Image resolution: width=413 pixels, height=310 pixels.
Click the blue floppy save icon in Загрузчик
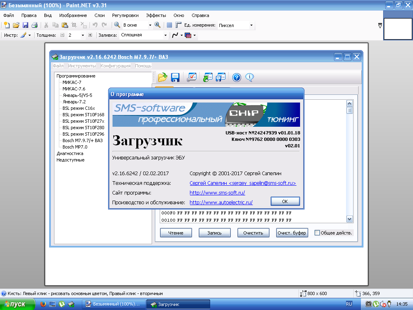coord(175,77)
